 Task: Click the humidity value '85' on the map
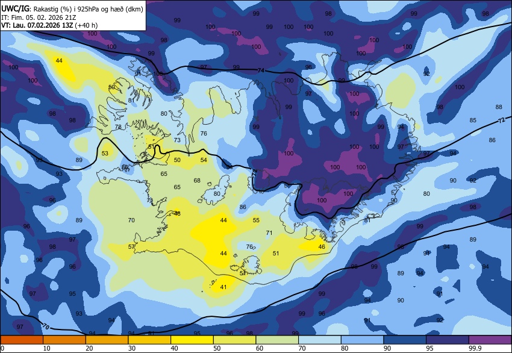click(473, 120)
